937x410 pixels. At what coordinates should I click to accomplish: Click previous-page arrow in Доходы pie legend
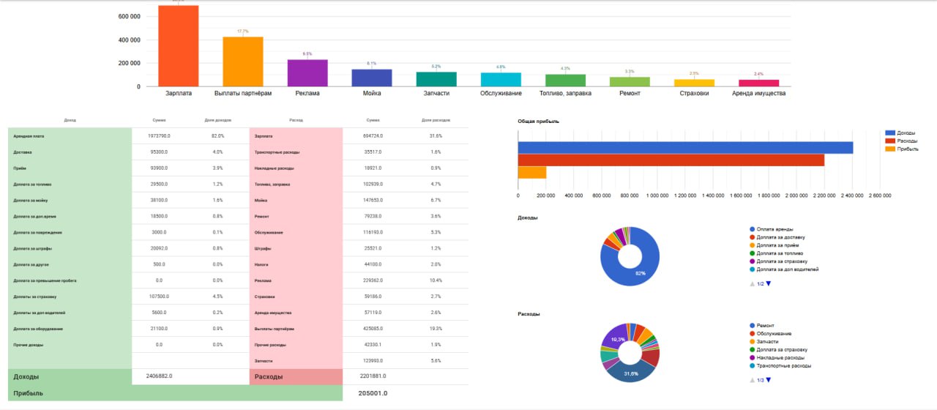[x=753, y=283]
